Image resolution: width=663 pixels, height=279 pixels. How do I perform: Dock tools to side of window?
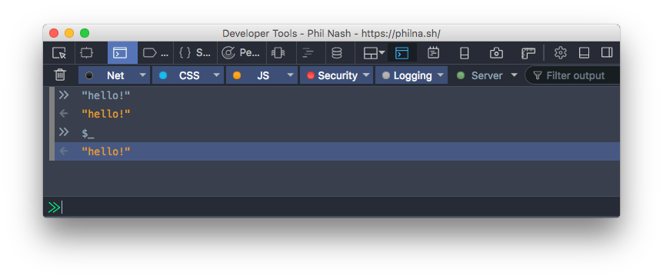click(x=607, y=53)
